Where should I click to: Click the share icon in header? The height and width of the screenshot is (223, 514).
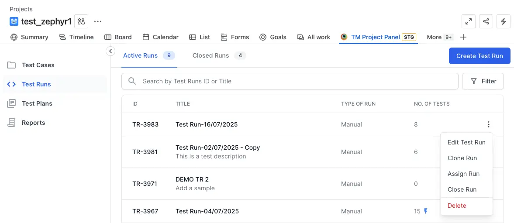pyautogui.click(x=486, y=21)
